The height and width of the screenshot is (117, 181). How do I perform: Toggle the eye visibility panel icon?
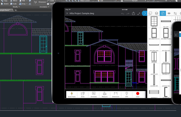click(x=169, y=13)
